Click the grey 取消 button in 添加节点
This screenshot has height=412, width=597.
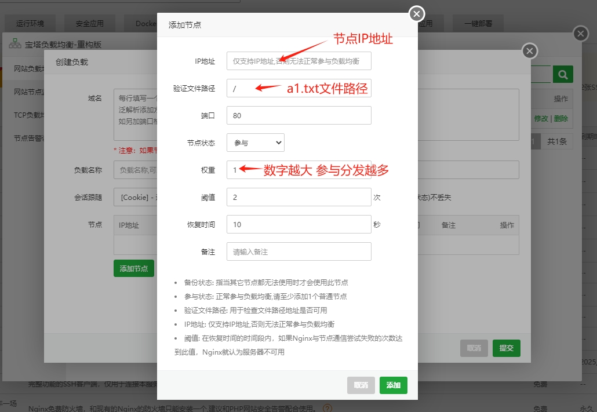pos(361,385)
